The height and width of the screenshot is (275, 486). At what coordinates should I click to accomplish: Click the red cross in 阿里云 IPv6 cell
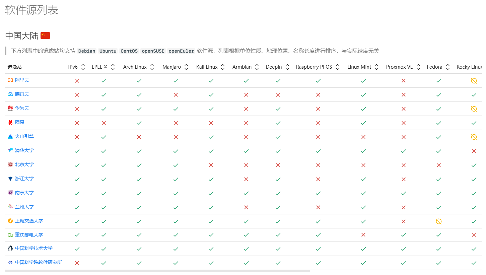click(77, 81)
